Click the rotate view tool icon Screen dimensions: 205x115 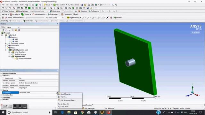(51, 8)
